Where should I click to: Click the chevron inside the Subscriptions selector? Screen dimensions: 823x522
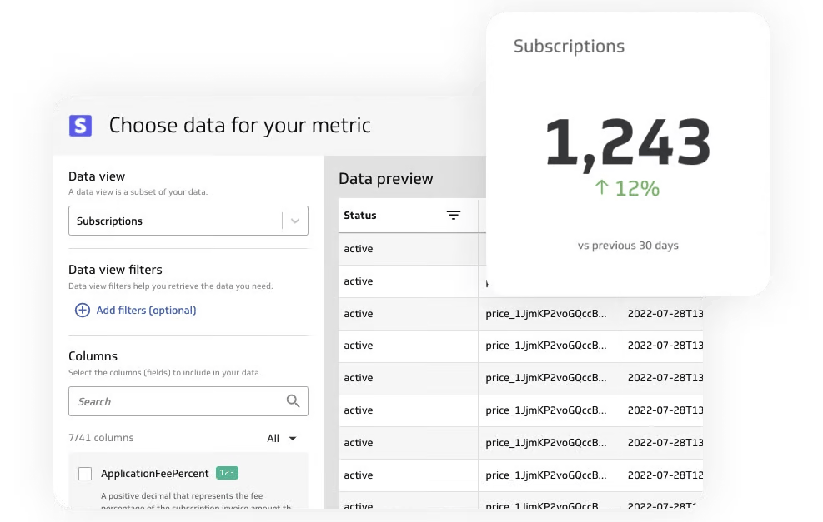tap(294, 221)
